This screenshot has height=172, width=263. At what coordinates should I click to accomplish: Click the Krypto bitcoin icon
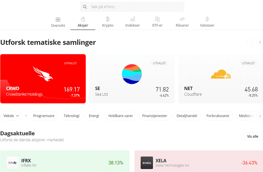(108, 19)
